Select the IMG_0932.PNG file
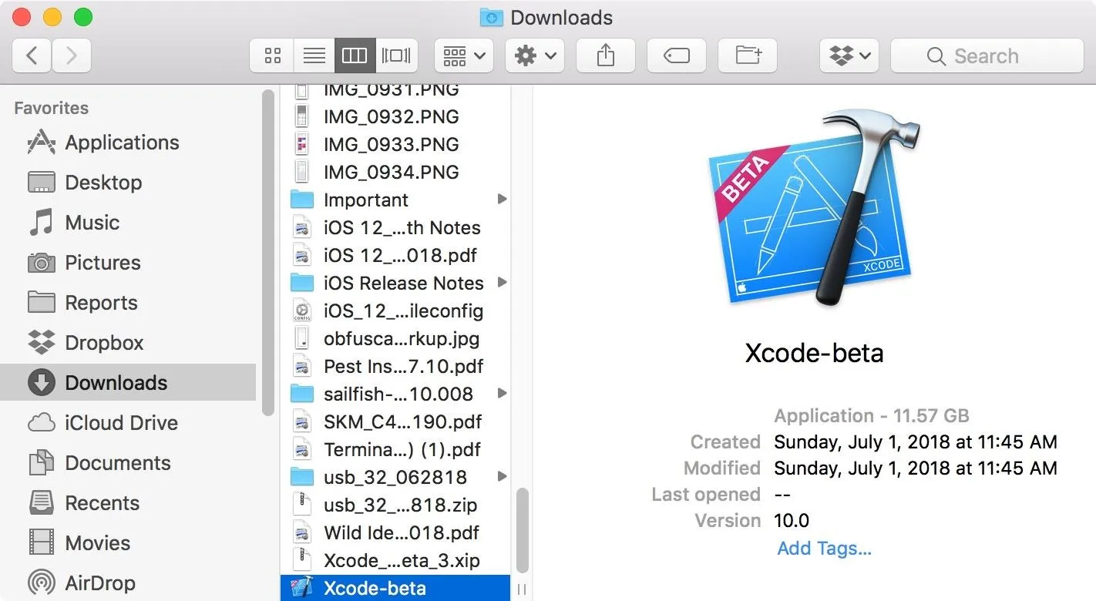The height and width of the screenshot is (601, 1096). coord(395,116)
